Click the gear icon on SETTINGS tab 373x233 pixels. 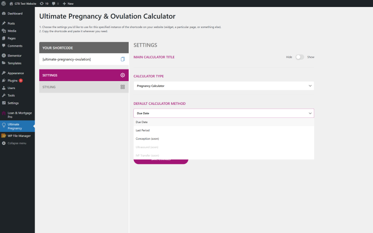[x=123, y=75]
